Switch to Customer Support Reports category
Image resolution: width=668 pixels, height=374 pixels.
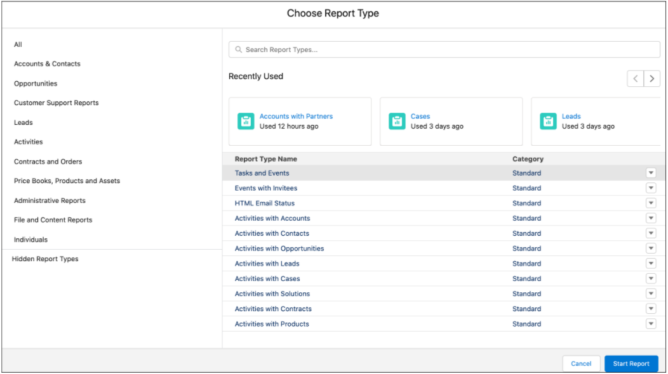57,103
